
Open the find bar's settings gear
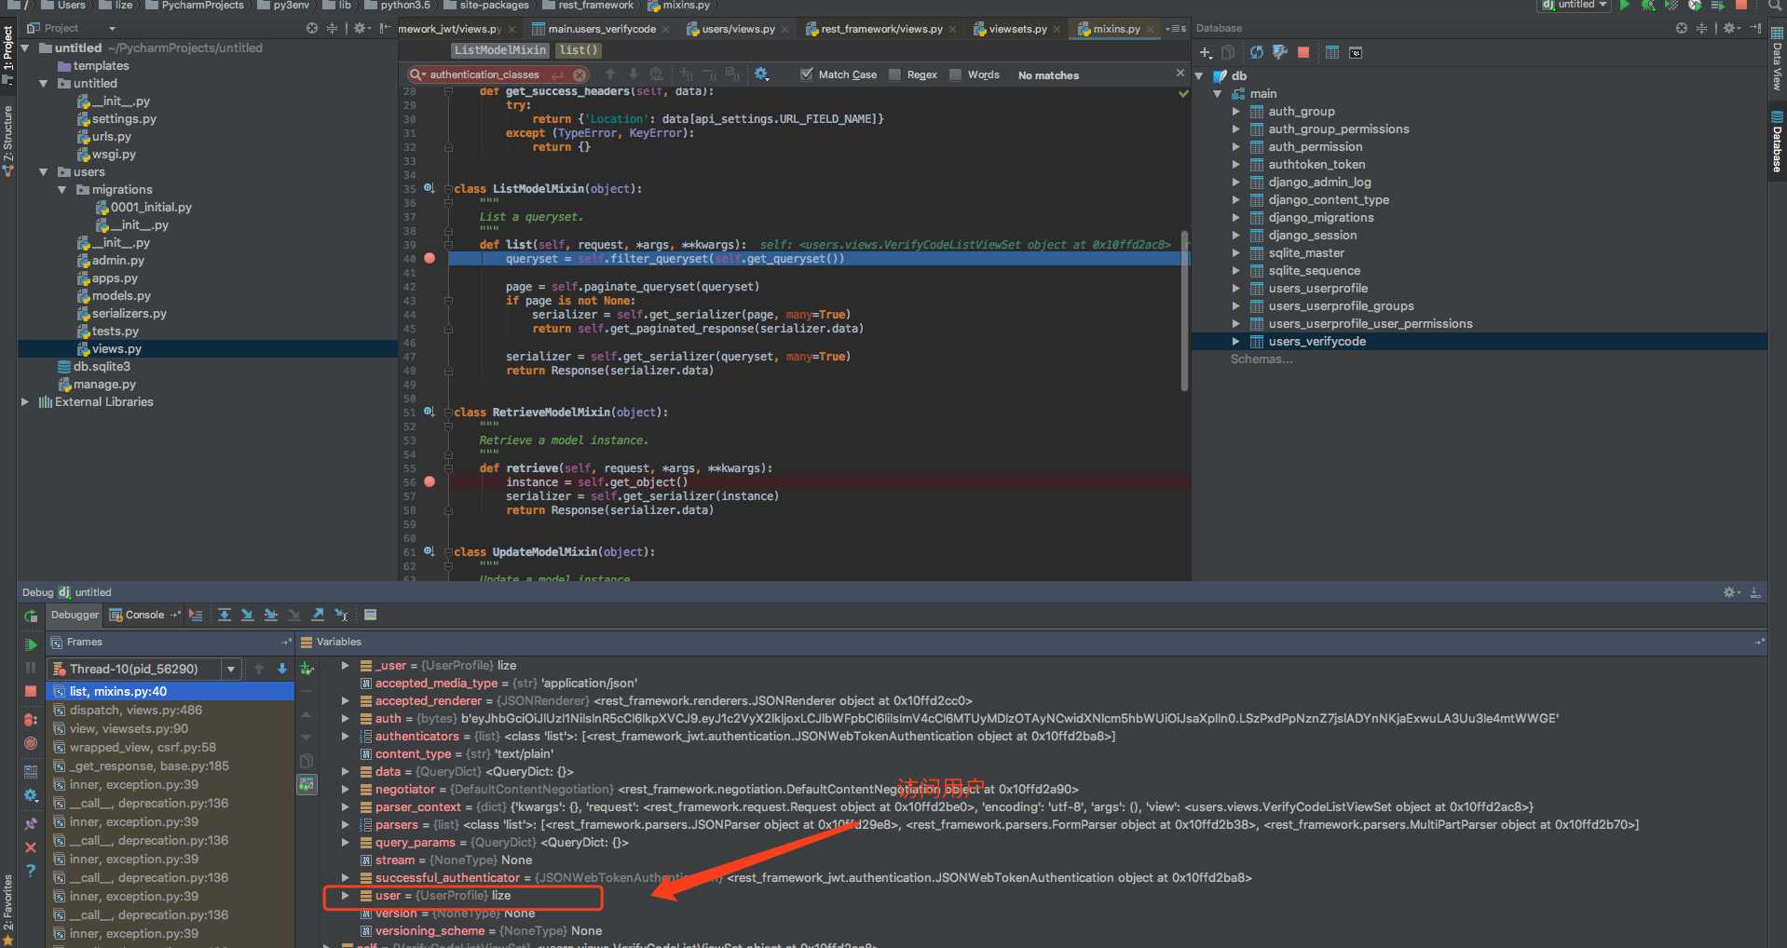[x=761, y=74]
